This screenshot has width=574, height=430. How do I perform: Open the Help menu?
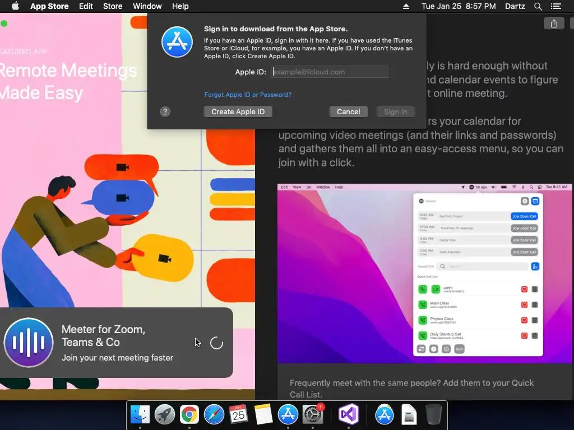click(x=180, y=6)
